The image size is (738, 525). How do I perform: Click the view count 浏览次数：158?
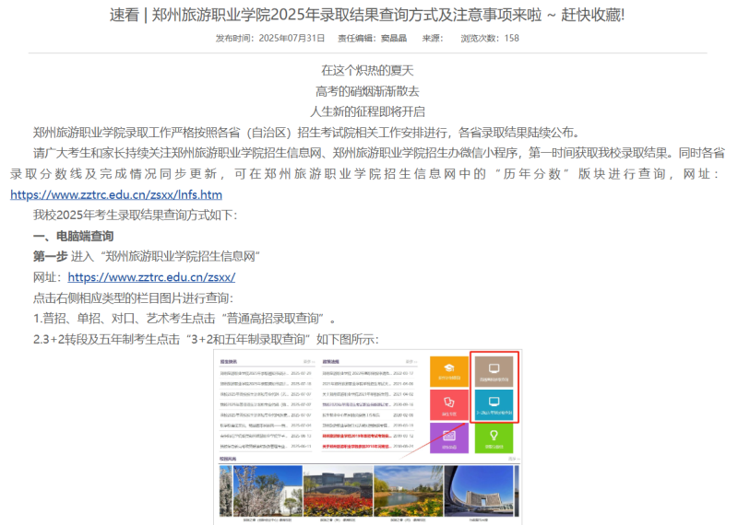(490, 38)
